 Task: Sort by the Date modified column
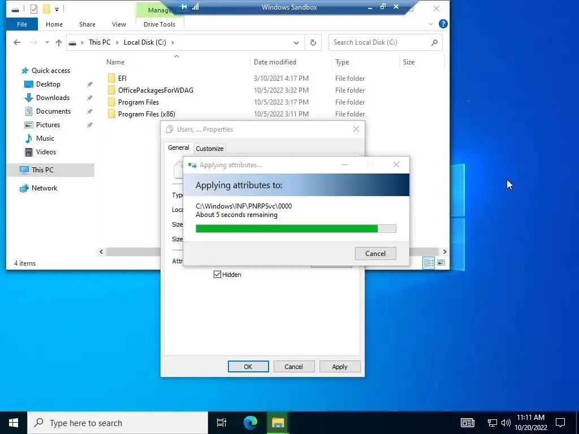(275, 62)
